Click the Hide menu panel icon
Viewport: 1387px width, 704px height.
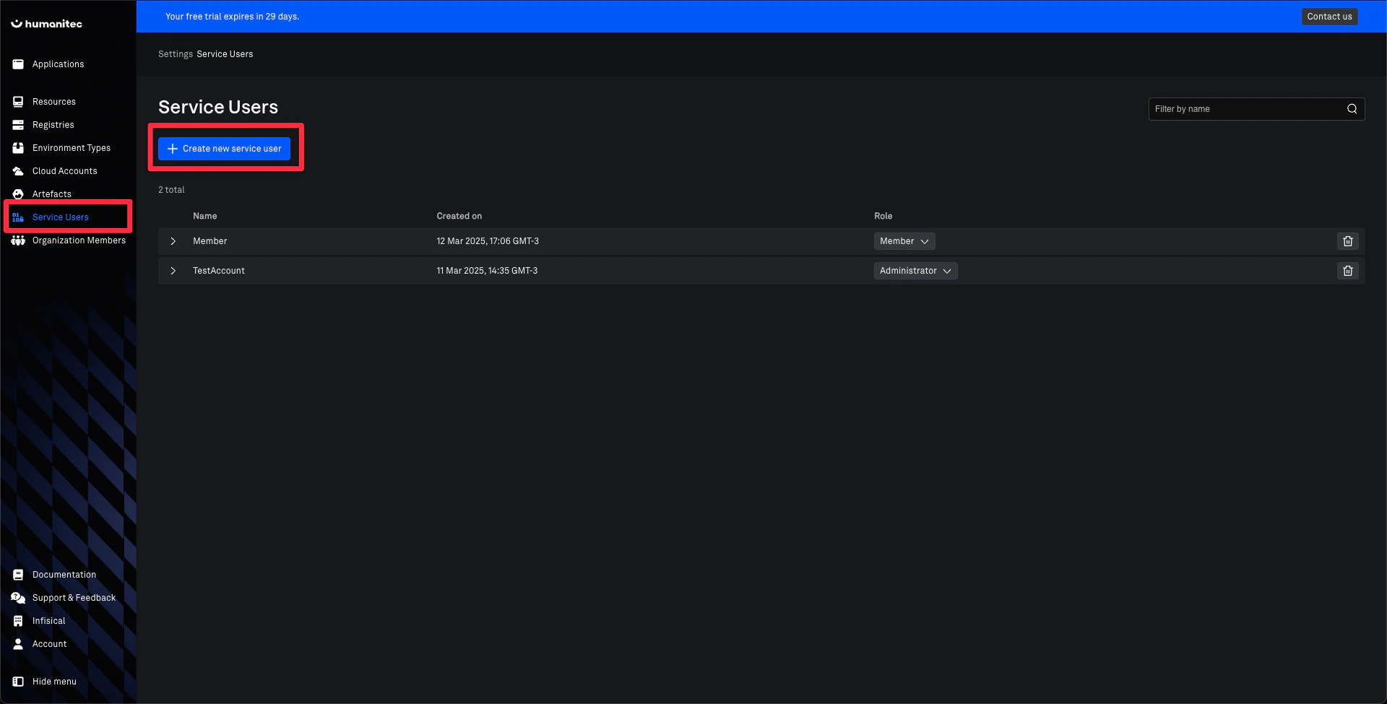[x=18, y=682]
